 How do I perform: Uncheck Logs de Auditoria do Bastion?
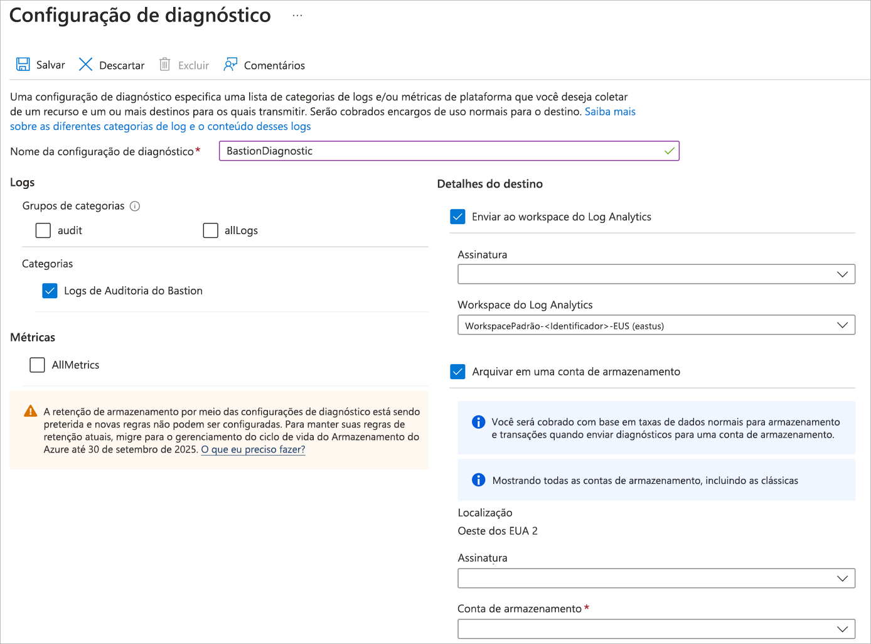click(50, 291)
